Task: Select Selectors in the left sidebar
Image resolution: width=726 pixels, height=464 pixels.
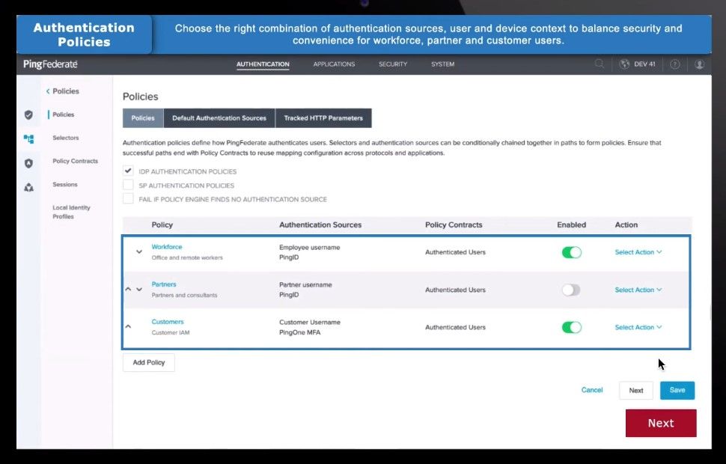Action: click(66, 138)
